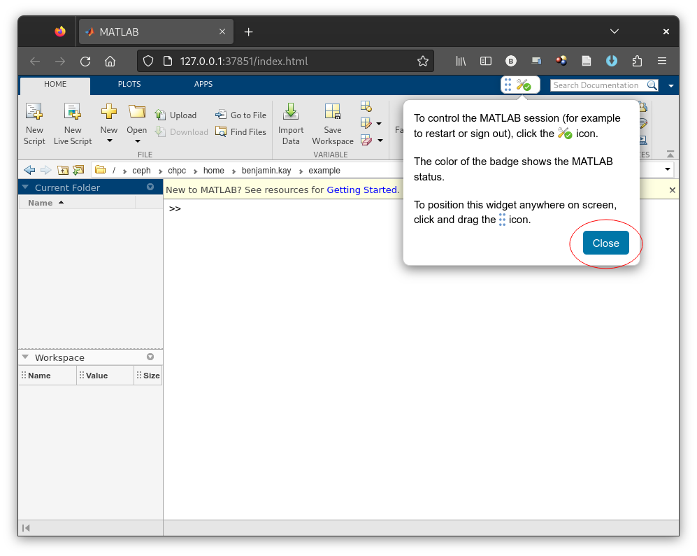Open the APPS ribbon tab
Viewport: 697px width, 556px height.
[203, 84]
